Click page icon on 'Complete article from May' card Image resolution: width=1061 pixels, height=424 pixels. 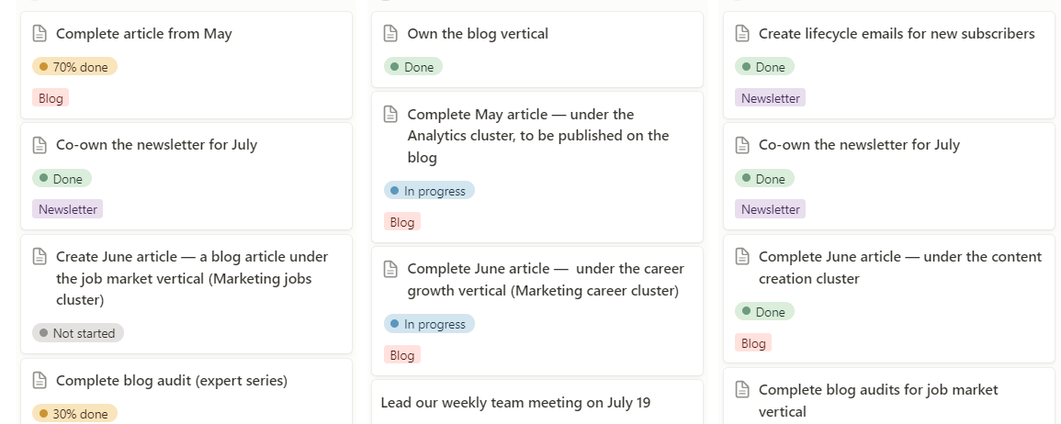[x=40, y=34]
